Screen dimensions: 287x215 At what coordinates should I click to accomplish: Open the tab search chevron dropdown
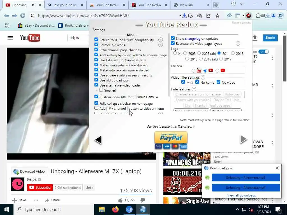[242, 4]
